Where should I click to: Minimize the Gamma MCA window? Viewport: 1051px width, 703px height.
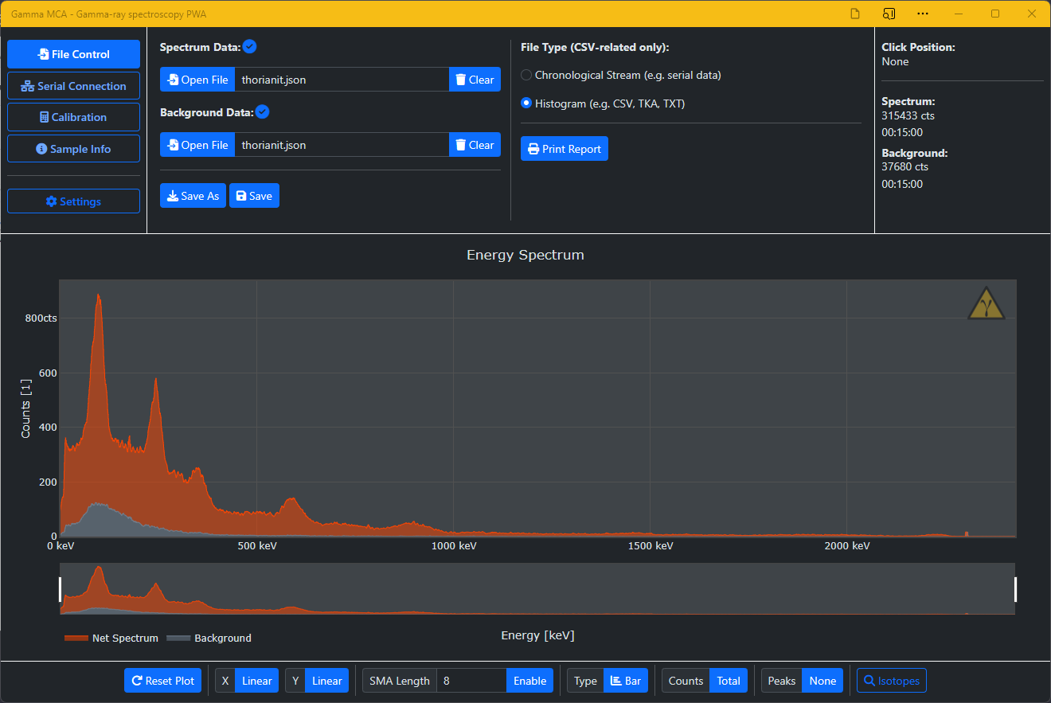959,14
